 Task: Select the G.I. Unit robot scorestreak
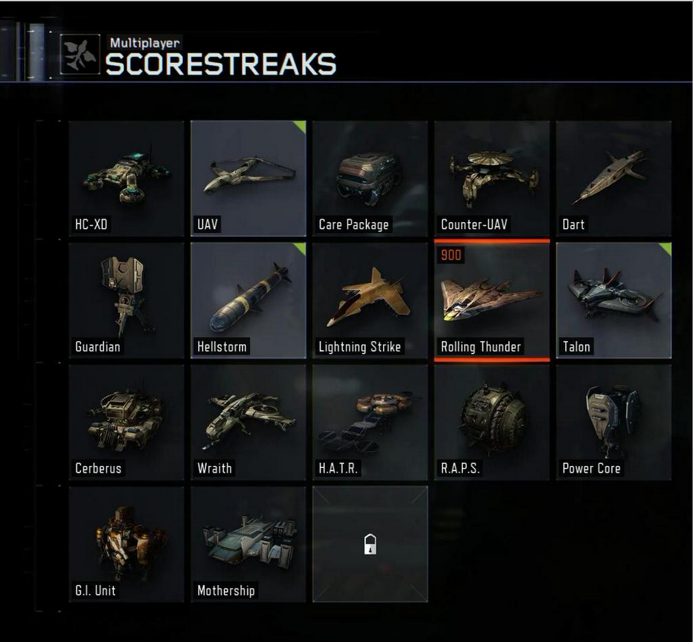(x=127, y=544)
